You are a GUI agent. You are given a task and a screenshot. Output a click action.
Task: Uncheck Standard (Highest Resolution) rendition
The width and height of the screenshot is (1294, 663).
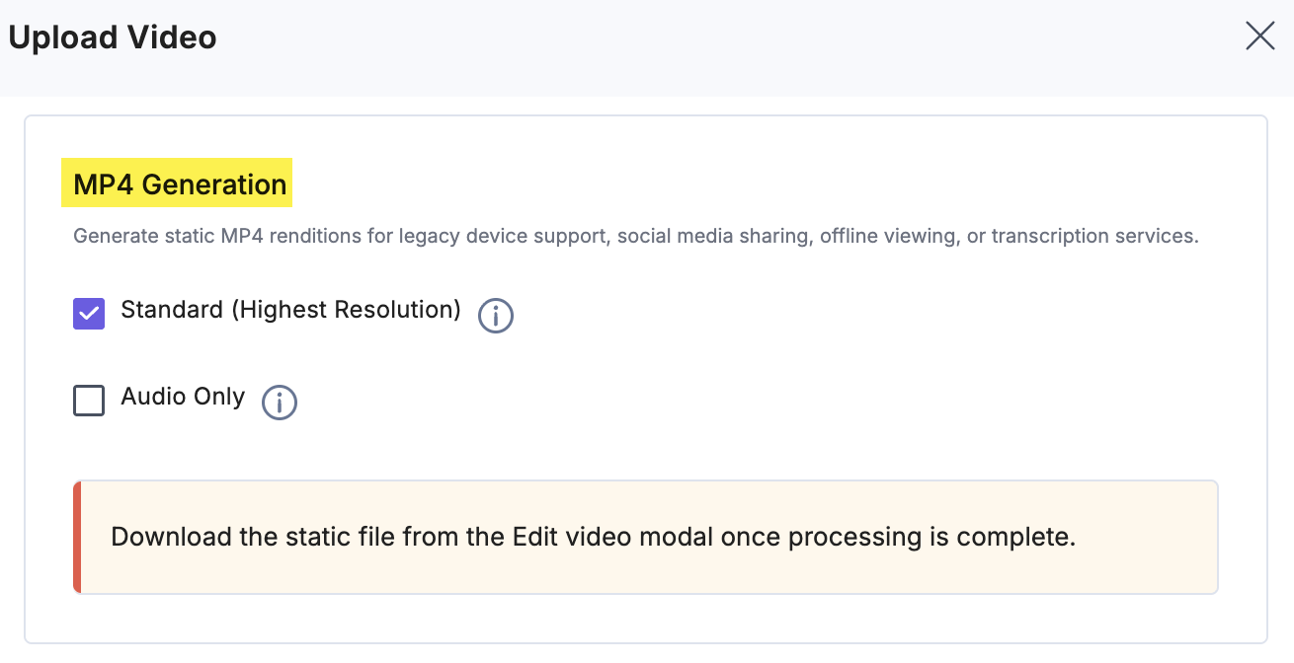(x=88, y=312)
